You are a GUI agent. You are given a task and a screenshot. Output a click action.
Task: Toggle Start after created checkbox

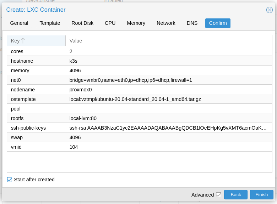tap(10, 180)
